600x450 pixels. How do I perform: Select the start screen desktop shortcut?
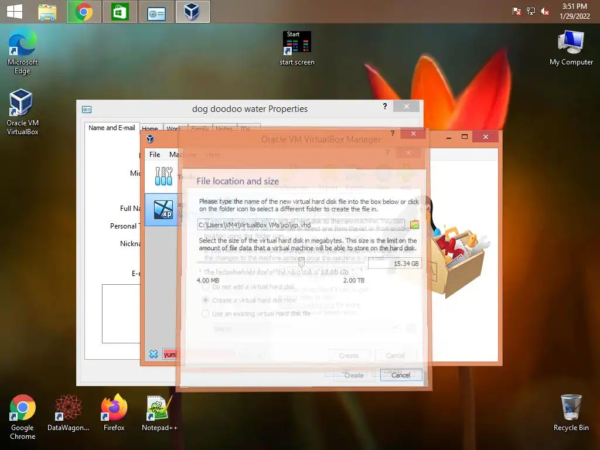[x=297, y=49]
